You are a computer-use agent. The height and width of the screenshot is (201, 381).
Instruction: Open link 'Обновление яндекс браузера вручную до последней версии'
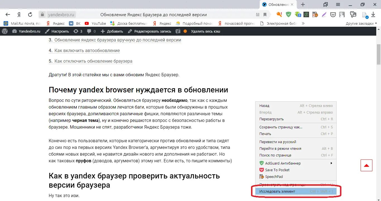pyautogui.click(x=118, y=40)
